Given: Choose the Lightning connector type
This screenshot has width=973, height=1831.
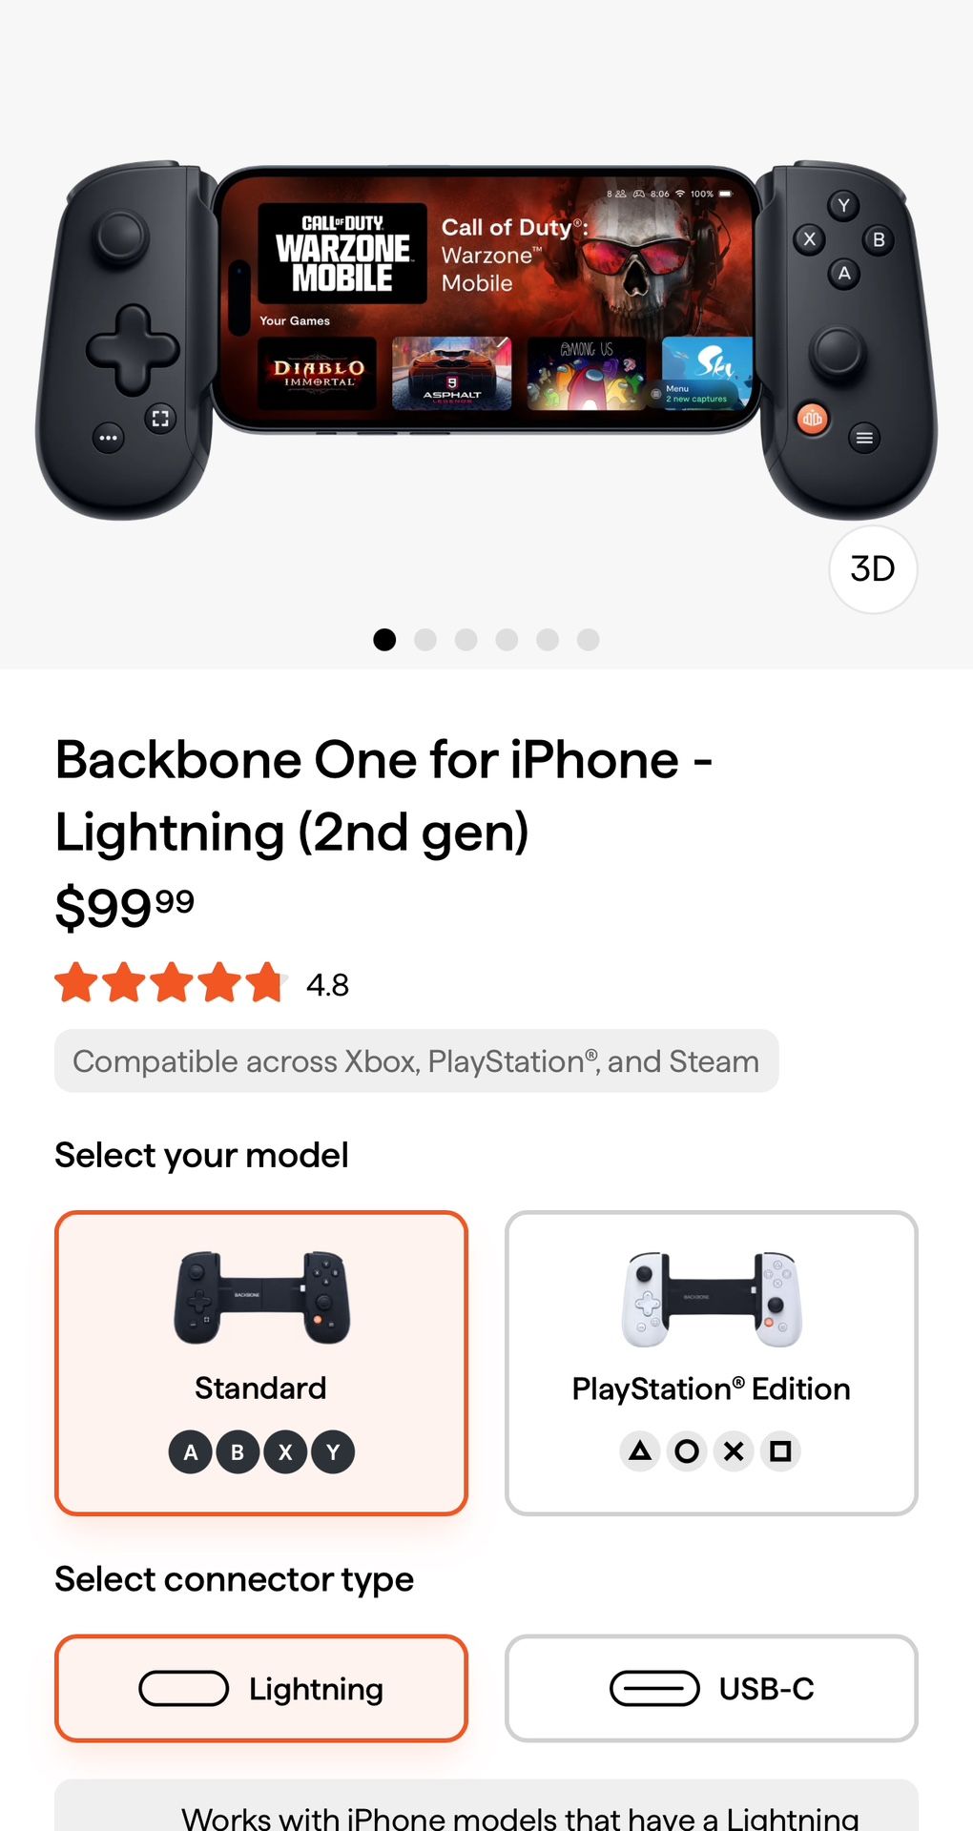Looking at the screenshot, I should tap(261, 1688).
